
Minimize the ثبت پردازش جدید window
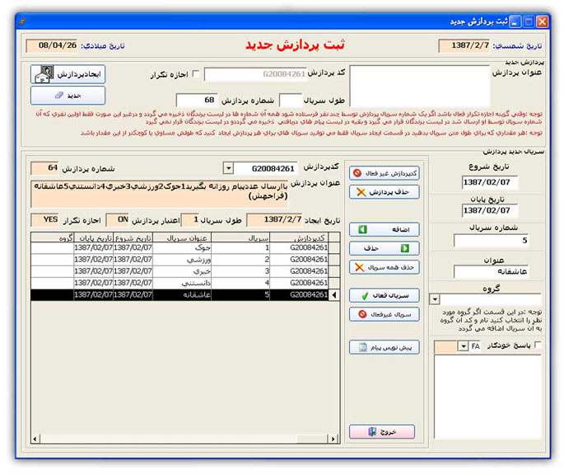coord(515,22)
